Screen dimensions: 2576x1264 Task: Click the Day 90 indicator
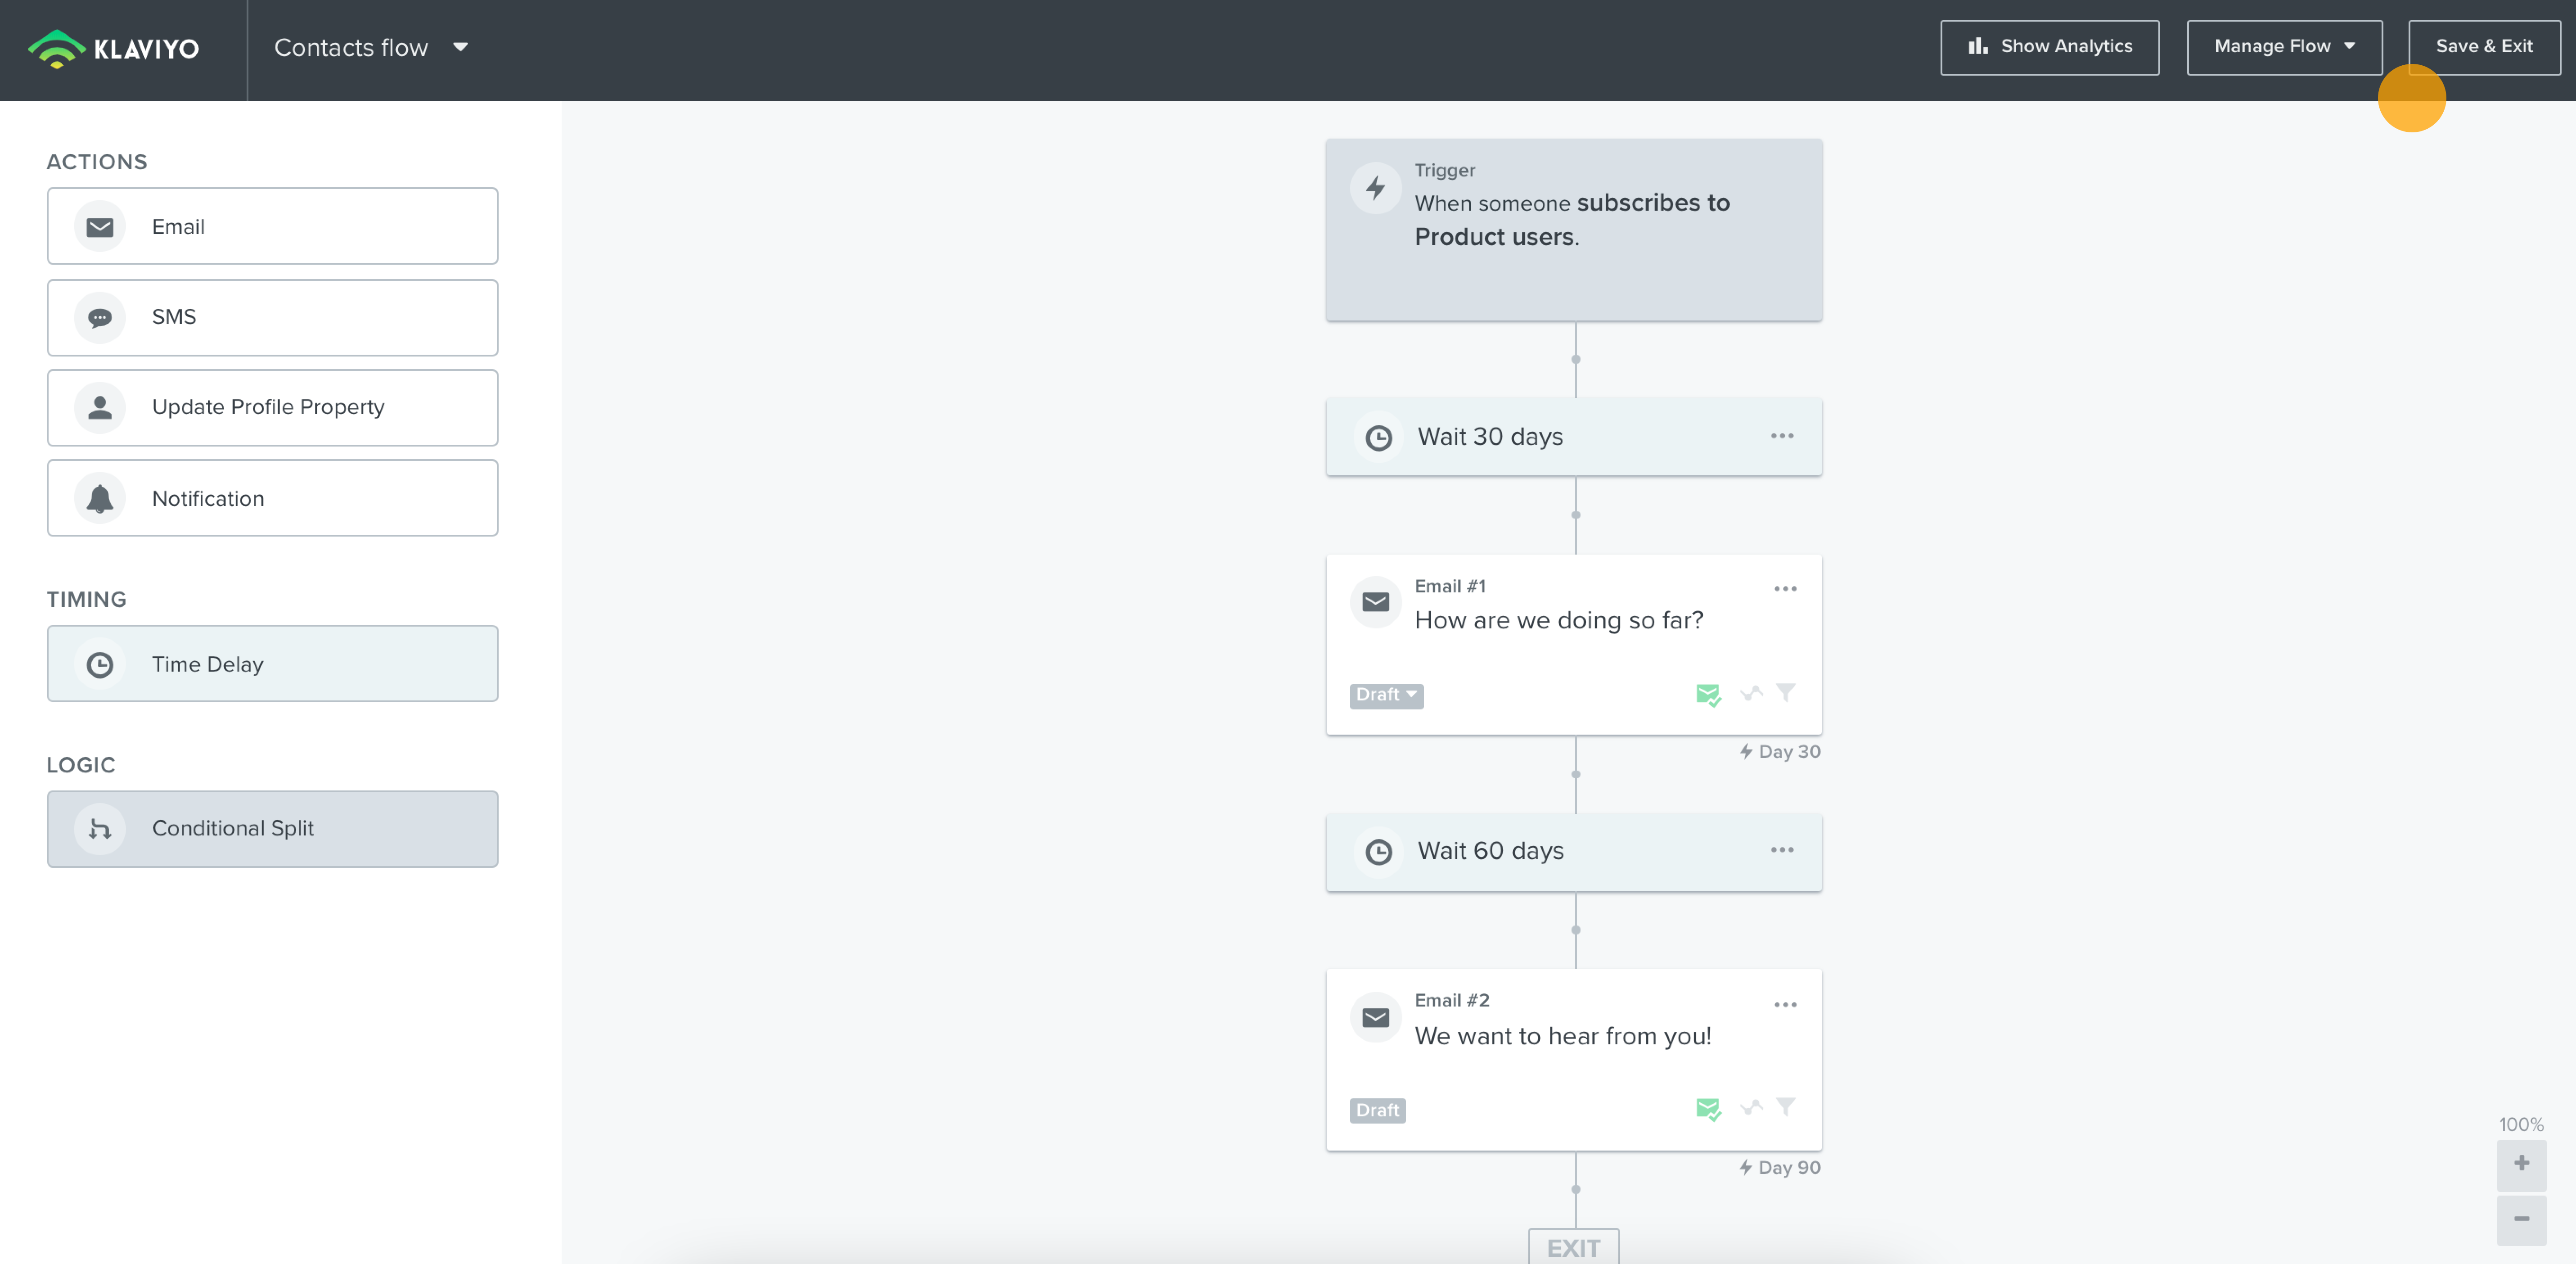pyautogui.click(x=1779, y=1168)
